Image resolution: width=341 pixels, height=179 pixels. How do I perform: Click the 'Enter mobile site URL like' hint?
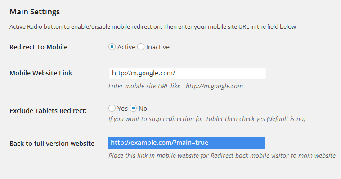tap(144, 86)
